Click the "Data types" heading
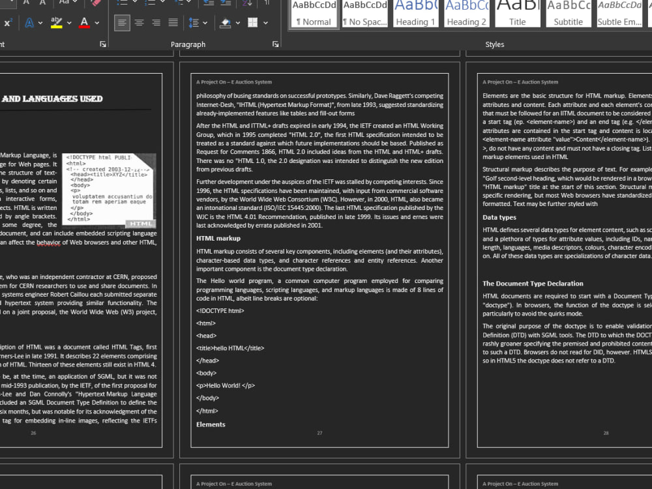 point(499,218)
